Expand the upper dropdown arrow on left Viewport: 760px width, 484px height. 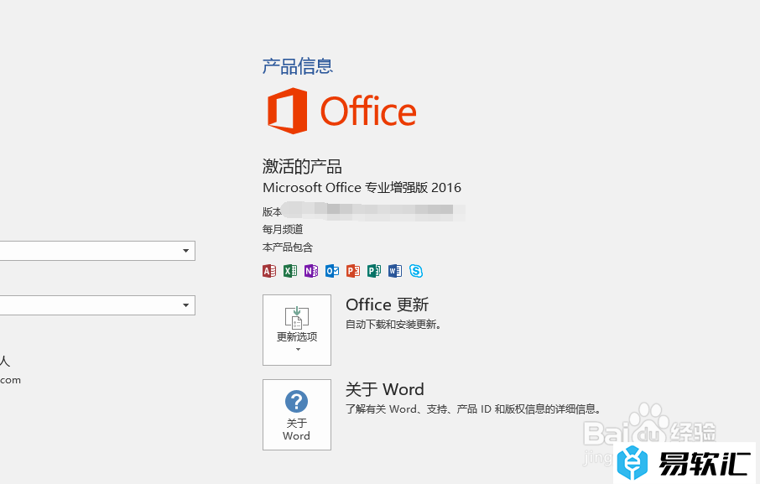[x=185, y=251]
